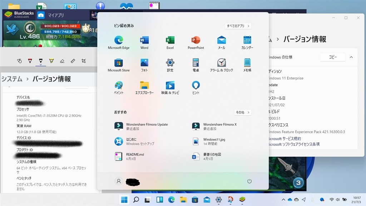Open clock and date in taskbar
Screen dimensions: 366x206
pos(356,200)
